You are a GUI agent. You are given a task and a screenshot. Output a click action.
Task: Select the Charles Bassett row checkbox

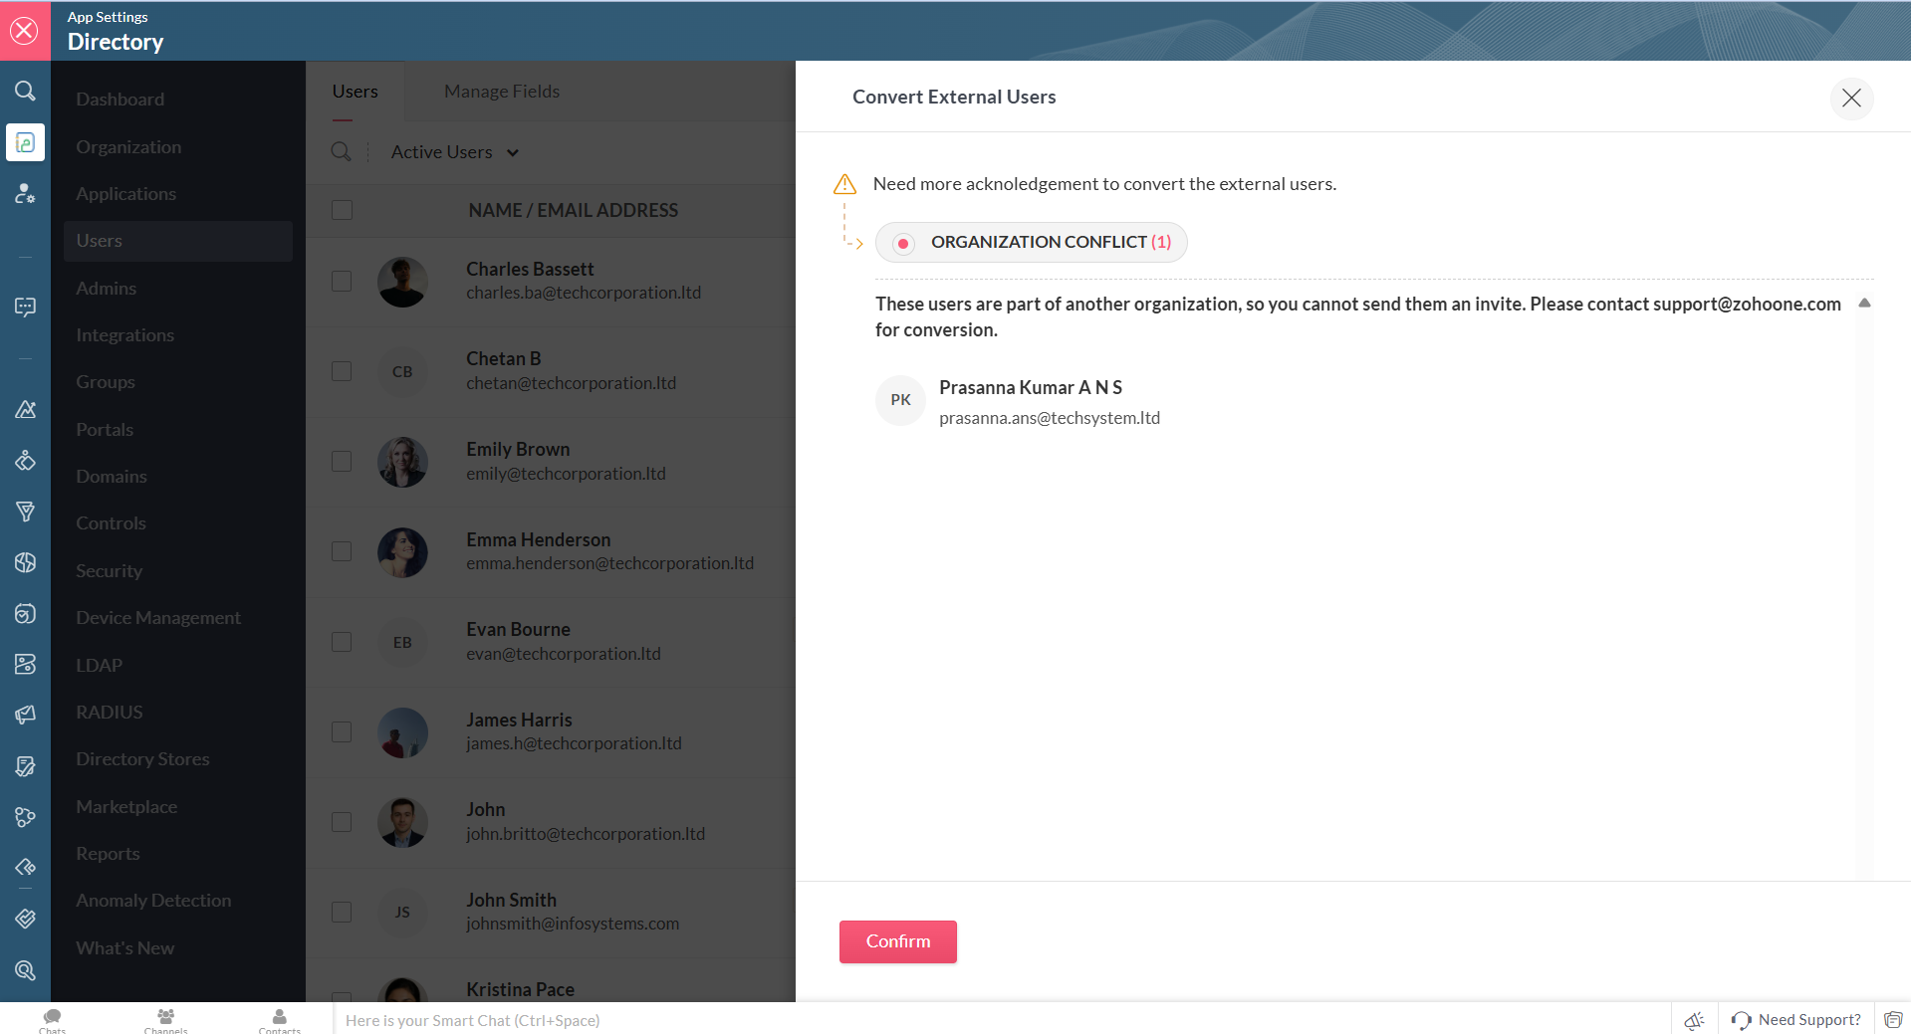342,281
